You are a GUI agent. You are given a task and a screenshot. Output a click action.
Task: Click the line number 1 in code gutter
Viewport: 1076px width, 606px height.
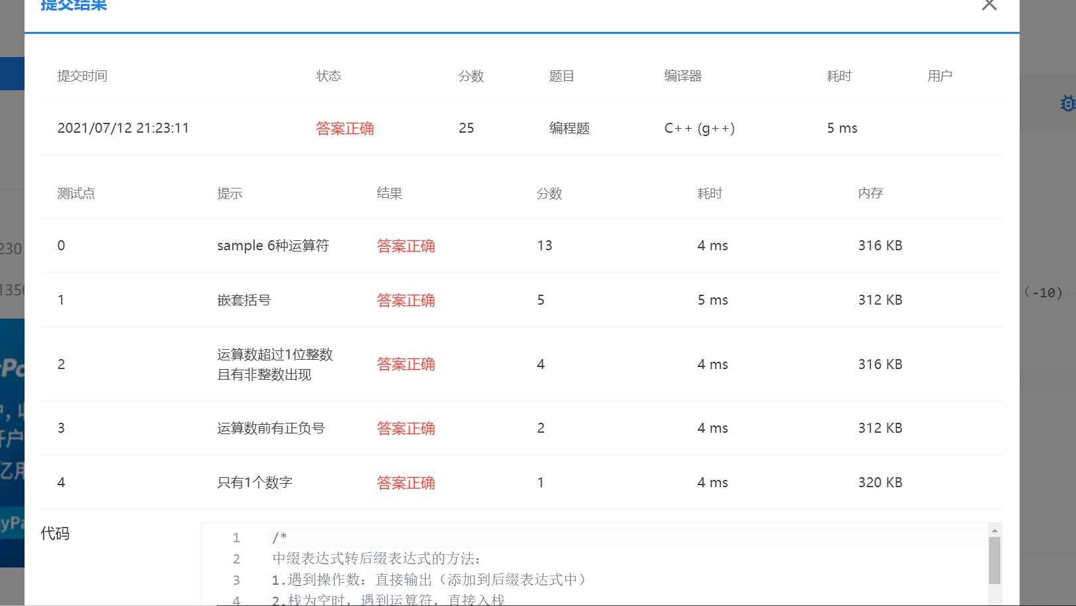point(236,538)
